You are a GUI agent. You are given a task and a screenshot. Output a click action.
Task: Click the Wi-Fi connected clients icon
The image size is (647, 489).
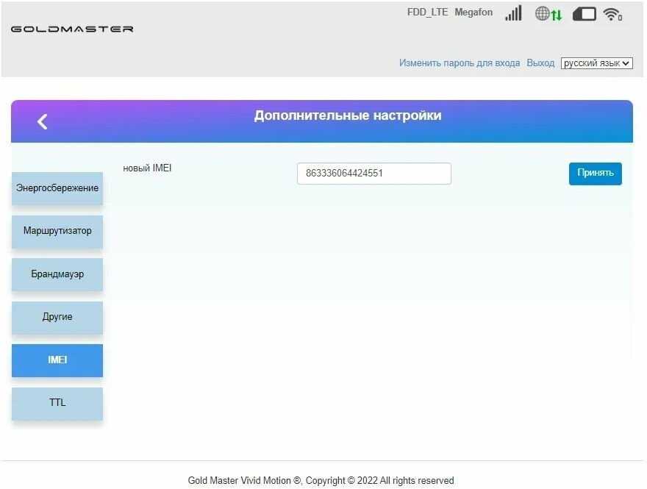tap(612, 14)
